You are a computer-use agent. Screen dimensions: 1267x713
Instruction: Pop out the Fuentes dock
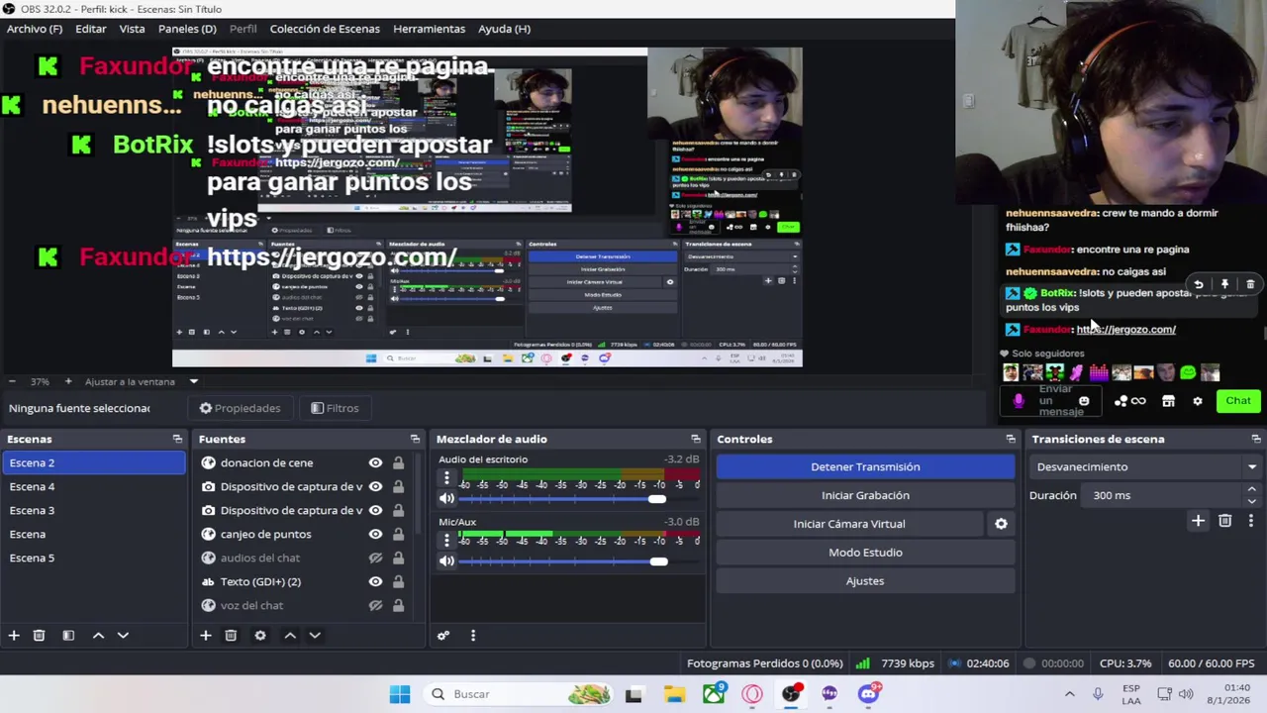click(415, 439)
